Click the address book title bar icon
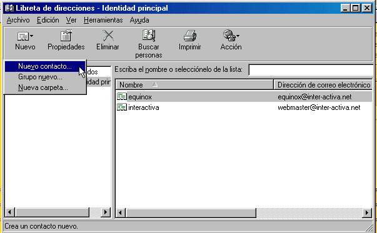377x233 pixels. tap(9, 8)
